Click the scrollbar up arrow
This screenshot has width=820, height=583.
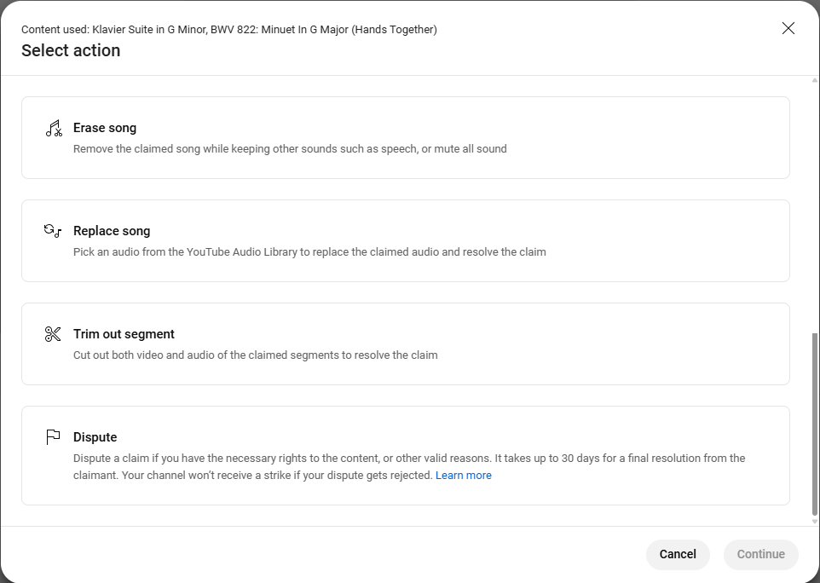click(814, 81)
